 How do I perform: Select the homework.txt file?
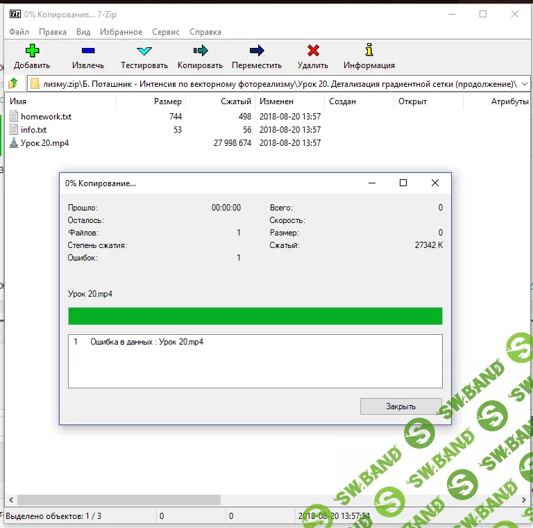tap(46, 117)
